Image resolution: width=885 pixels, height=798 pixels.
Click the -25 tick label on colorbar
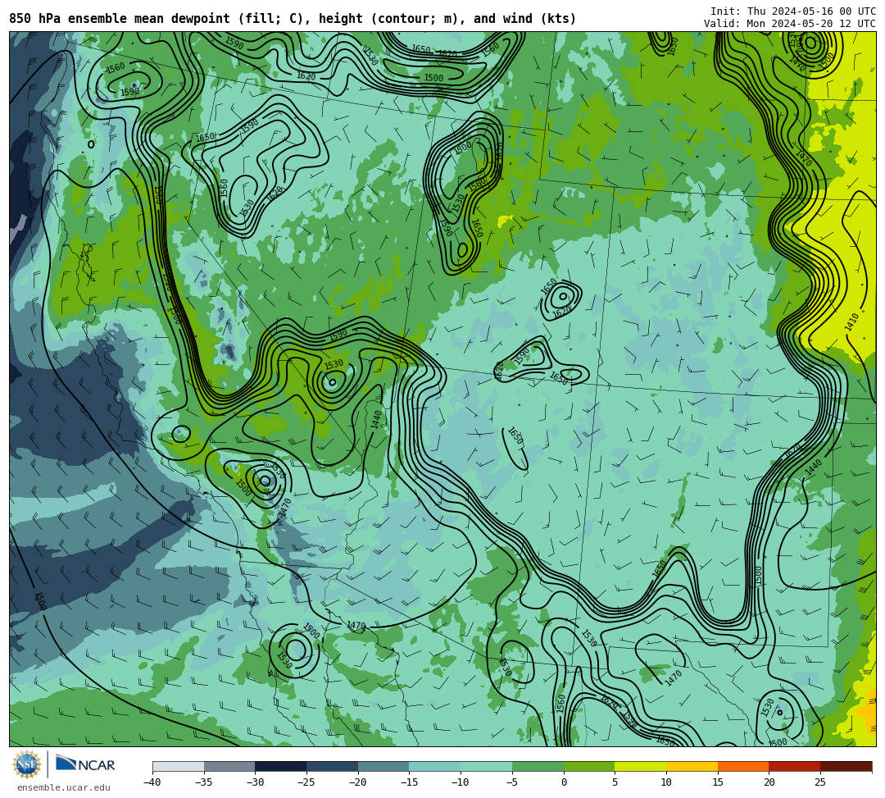tap(306, 782)
